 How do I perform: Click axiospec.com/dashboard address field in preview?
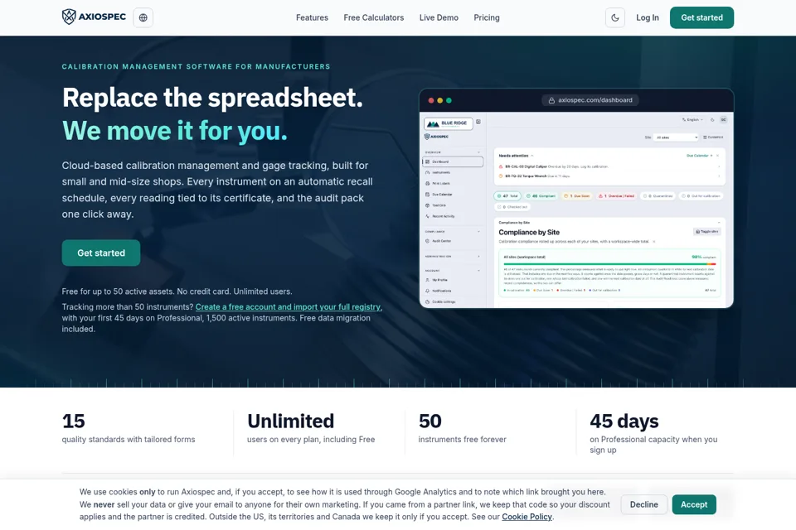pos(590,100)
